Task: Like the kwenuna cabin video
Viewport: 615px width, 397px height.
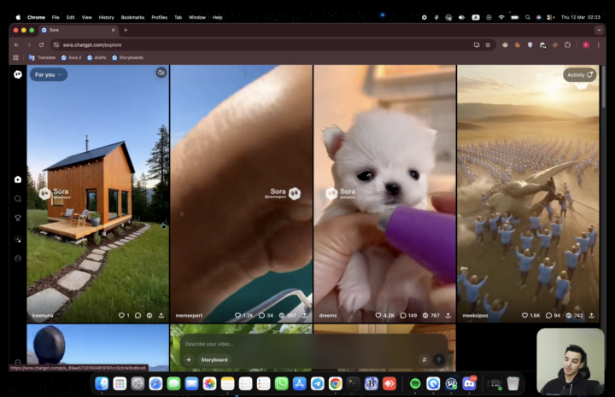Action: [x=121, y=315]
